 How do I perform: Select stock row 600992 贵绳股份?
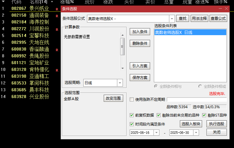pos(30,56)
